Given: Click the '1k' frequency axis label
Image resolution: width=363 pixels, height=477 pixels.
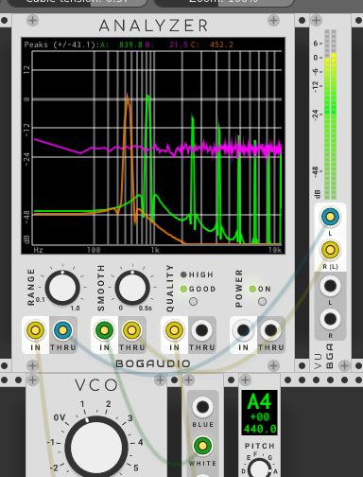Looking at the screenshot, I should [x=155, y=250].
